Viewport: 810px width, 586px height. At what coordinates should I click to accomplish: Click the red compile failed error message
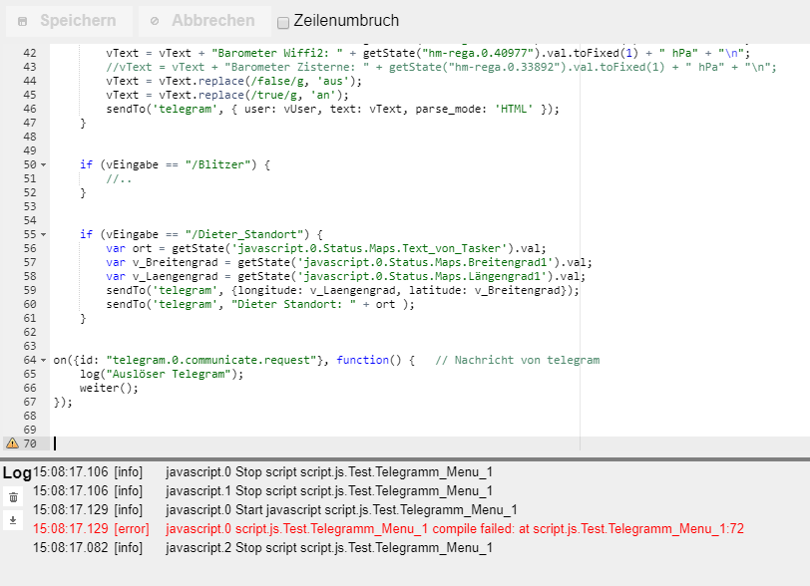point(455,528)
